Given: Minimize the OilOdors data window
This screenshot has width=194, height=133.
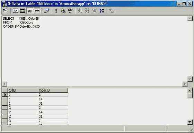Looking at the screenshot, I should pos(179,4).
